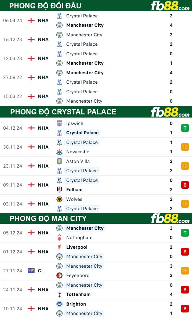Click the orange H badge for Feyenoord match
The width and height of the screenshot is (192, 319).
coord(185,270)
